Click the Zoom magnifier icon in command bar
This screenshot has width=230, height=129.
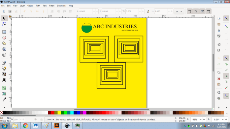coord(219,92)
